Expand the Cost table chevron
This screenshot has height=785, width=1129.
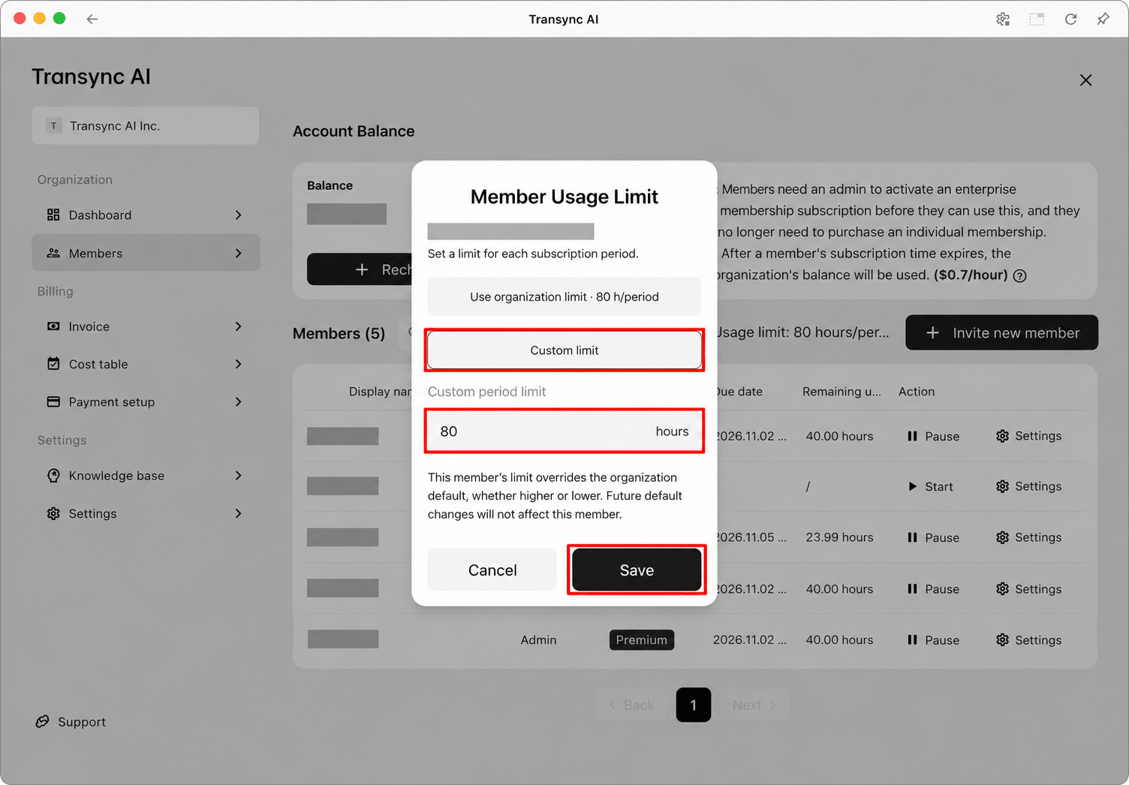[239, 364]
